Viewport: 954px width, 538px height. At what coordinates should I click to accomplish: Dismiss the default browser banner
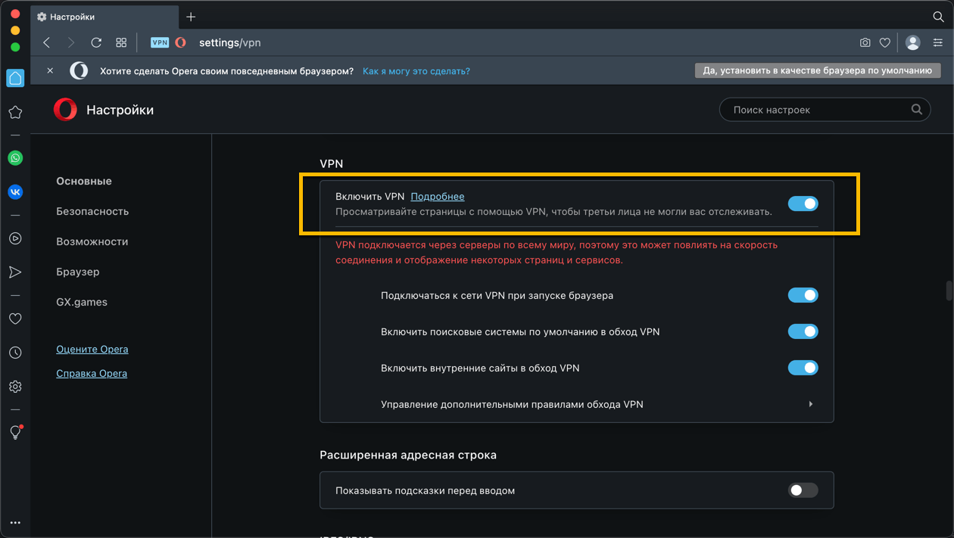tap(50, 70)
